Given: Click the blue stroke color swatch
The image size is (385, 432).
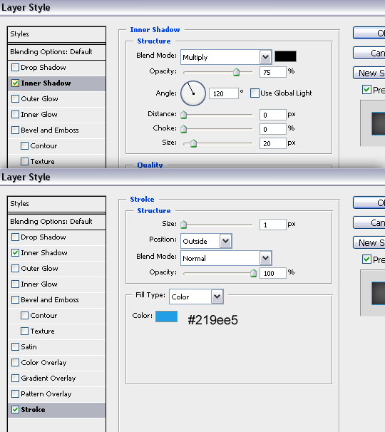Looking at the screenshot, I should click(x=166, y=317).
